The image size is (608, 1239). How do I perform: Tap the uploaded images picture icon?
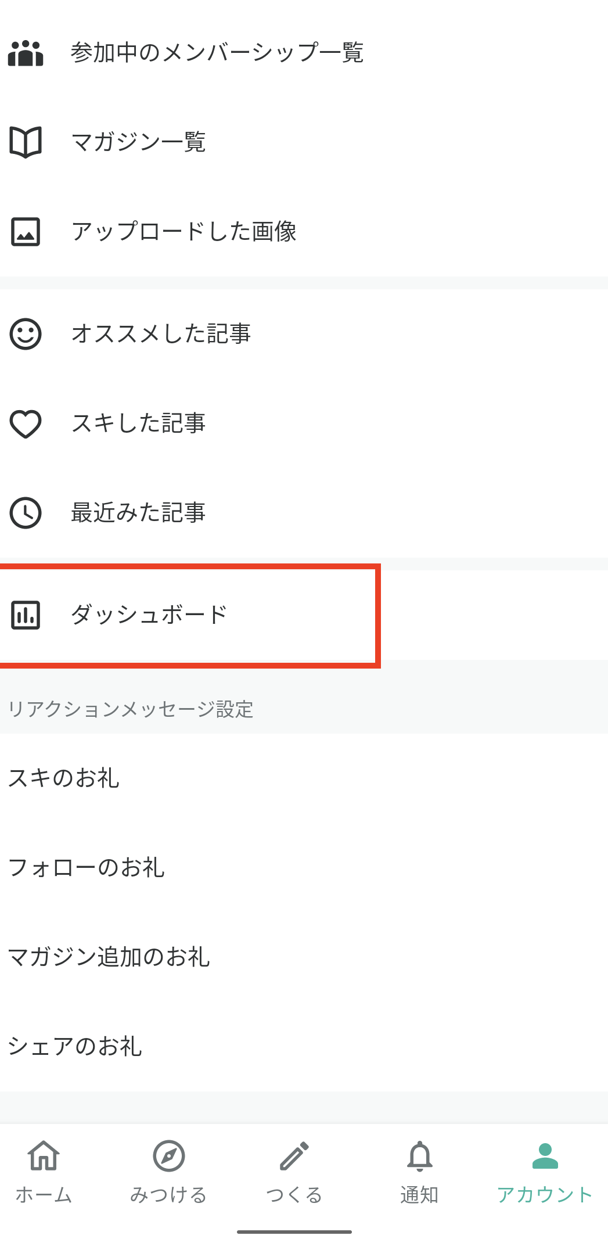point(26,232)
